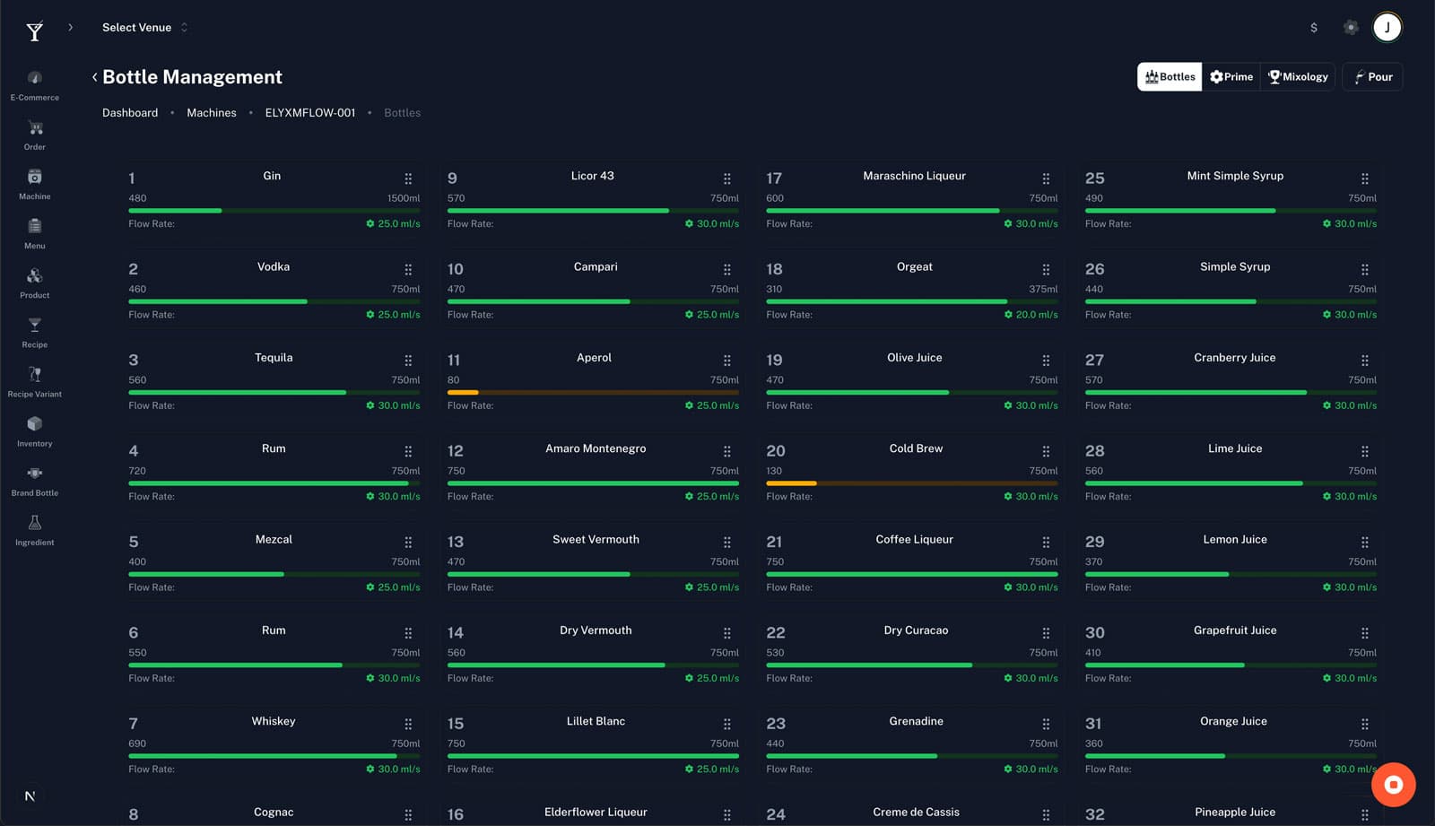This screenshot has height=826, width=1435.
Task: Switch to the Prime tab
Action: tap(1231, 76)
